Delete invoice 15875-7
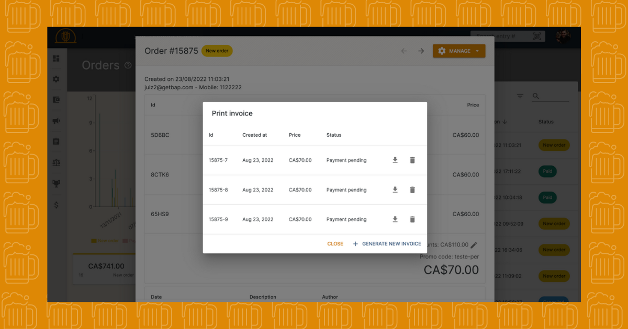628x329 pixels. (412, 160)
